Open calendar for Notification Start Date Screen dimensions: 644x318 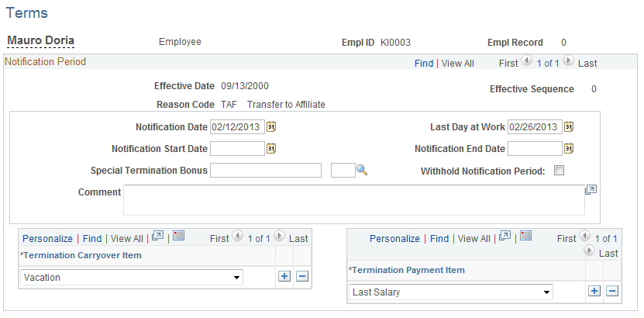271,148
